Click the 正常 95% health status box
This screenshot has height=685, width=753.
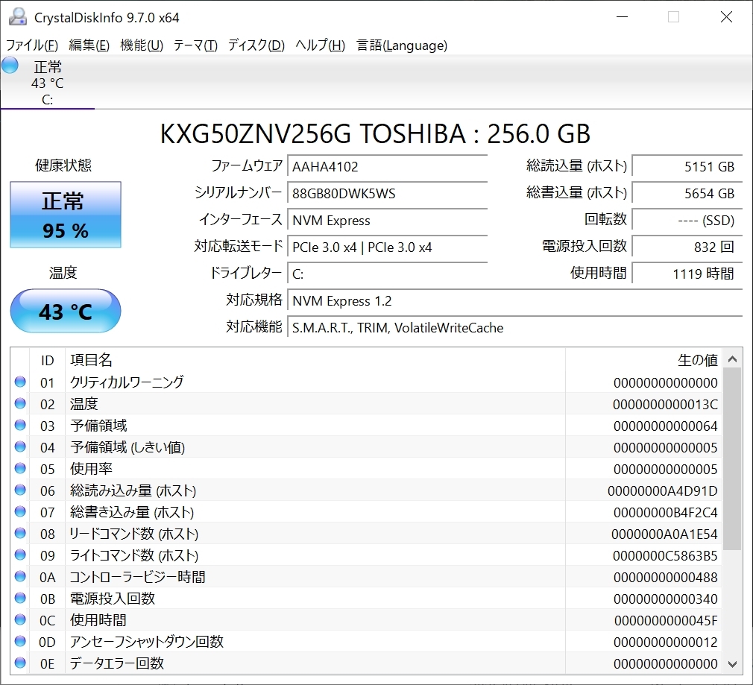(65, 215)
